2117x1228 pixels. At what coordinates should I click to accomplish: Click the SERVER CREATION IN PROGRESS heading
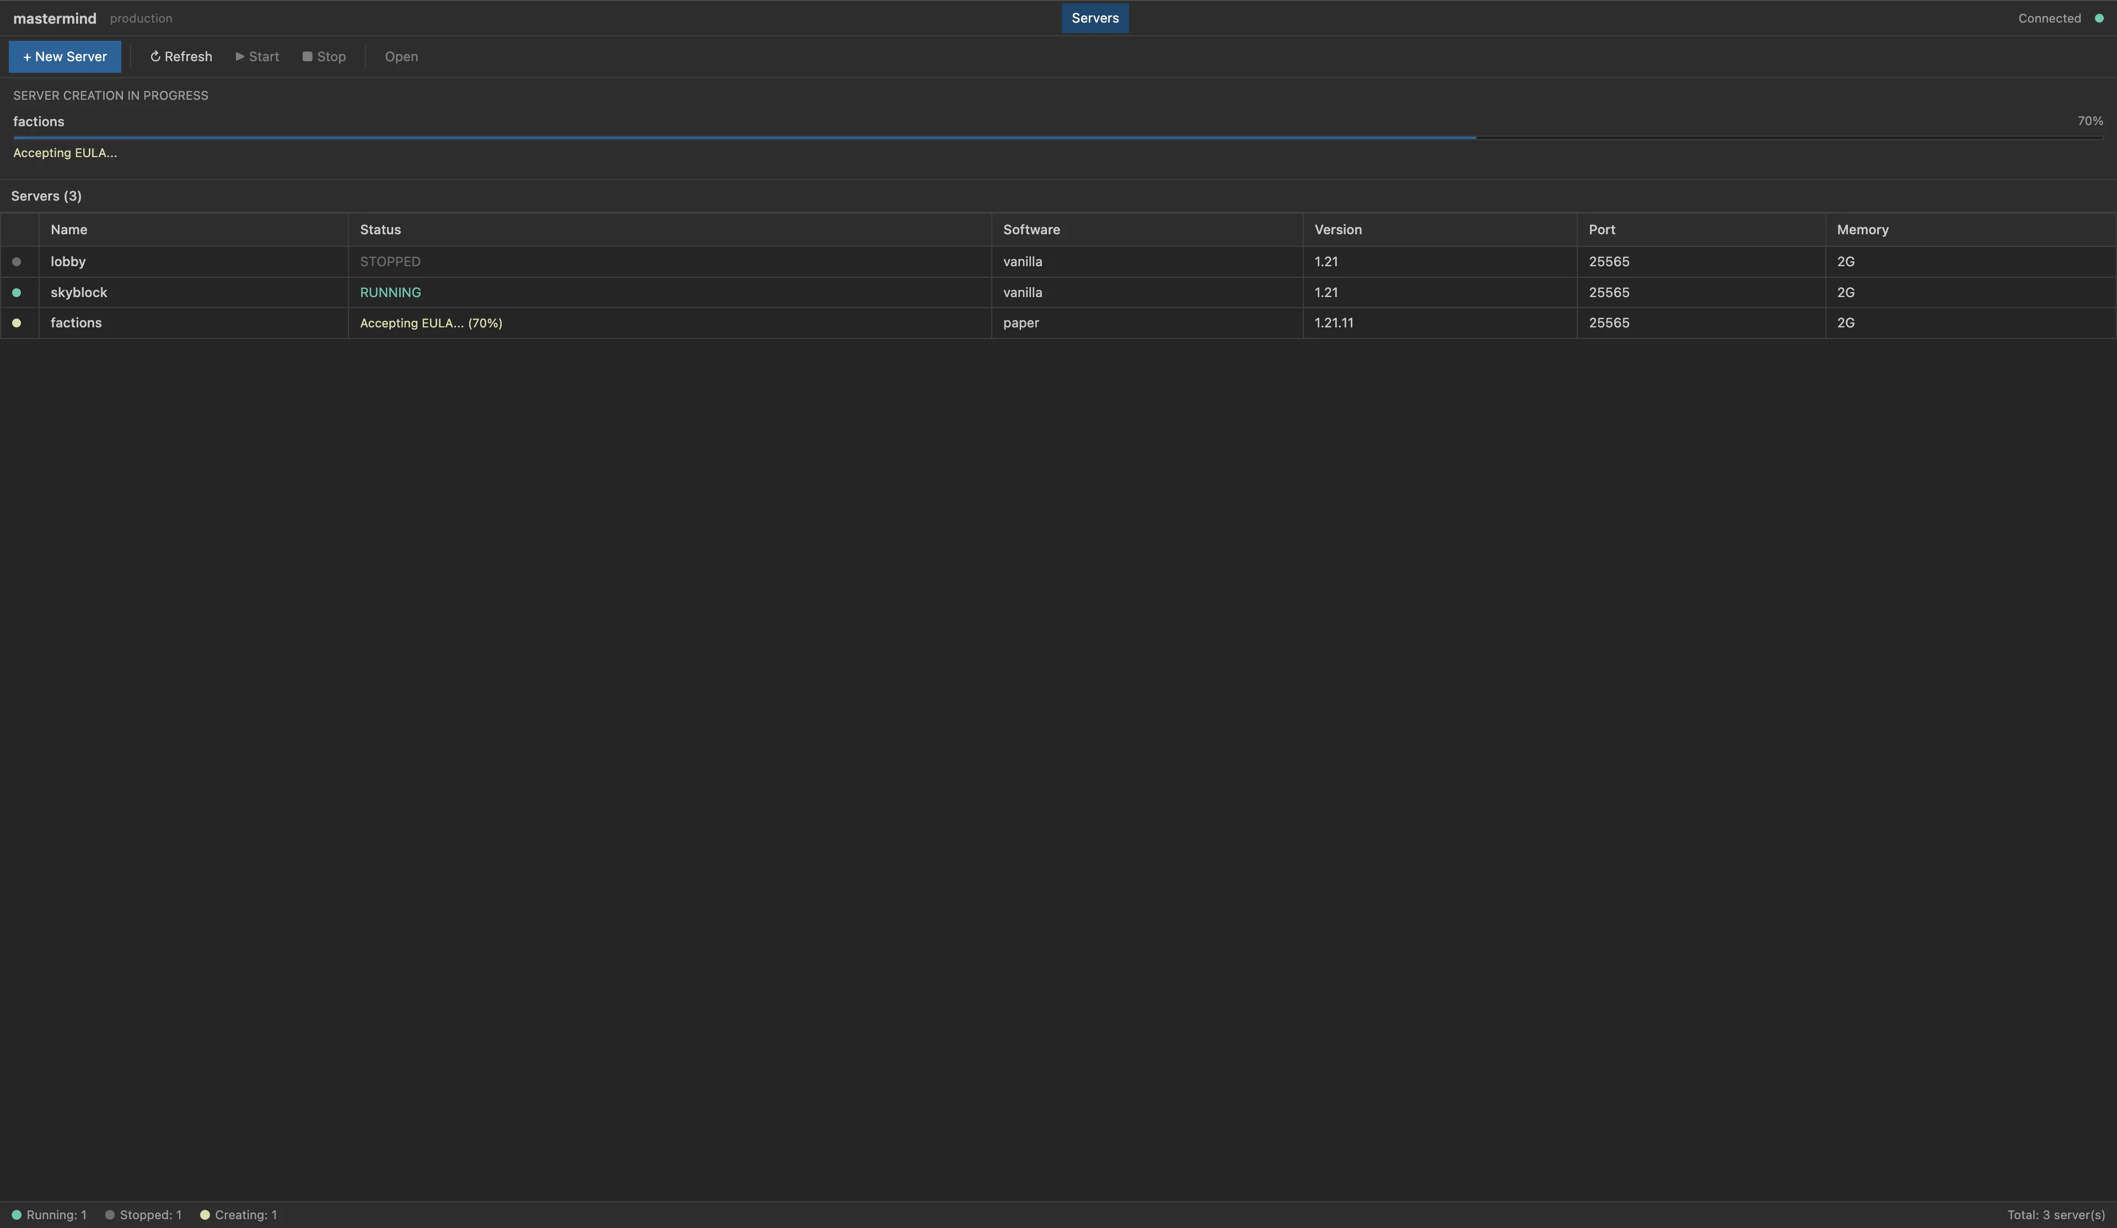(110, 95)
